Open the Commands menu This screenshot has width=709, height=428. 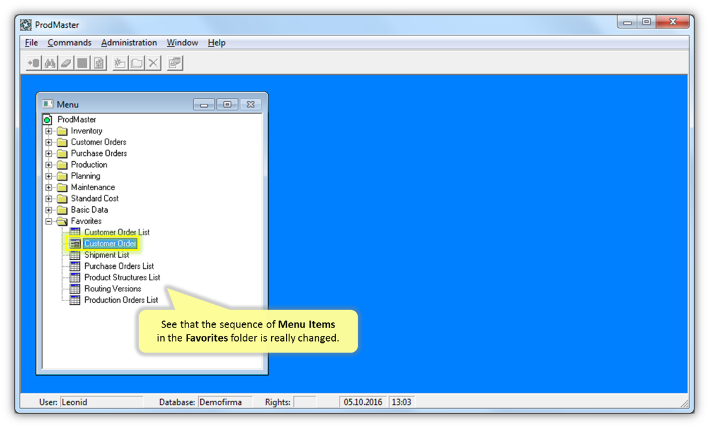pos(69,43)
